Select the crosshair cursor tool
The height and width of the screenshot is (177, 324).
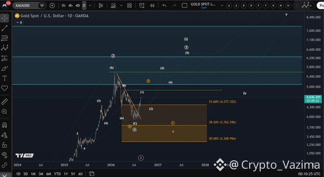(x=5, y=19)
